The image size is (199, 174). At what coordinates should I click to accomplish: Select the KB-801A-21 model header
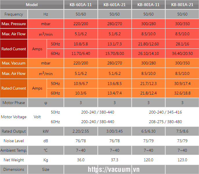click(x=182, y=5)
